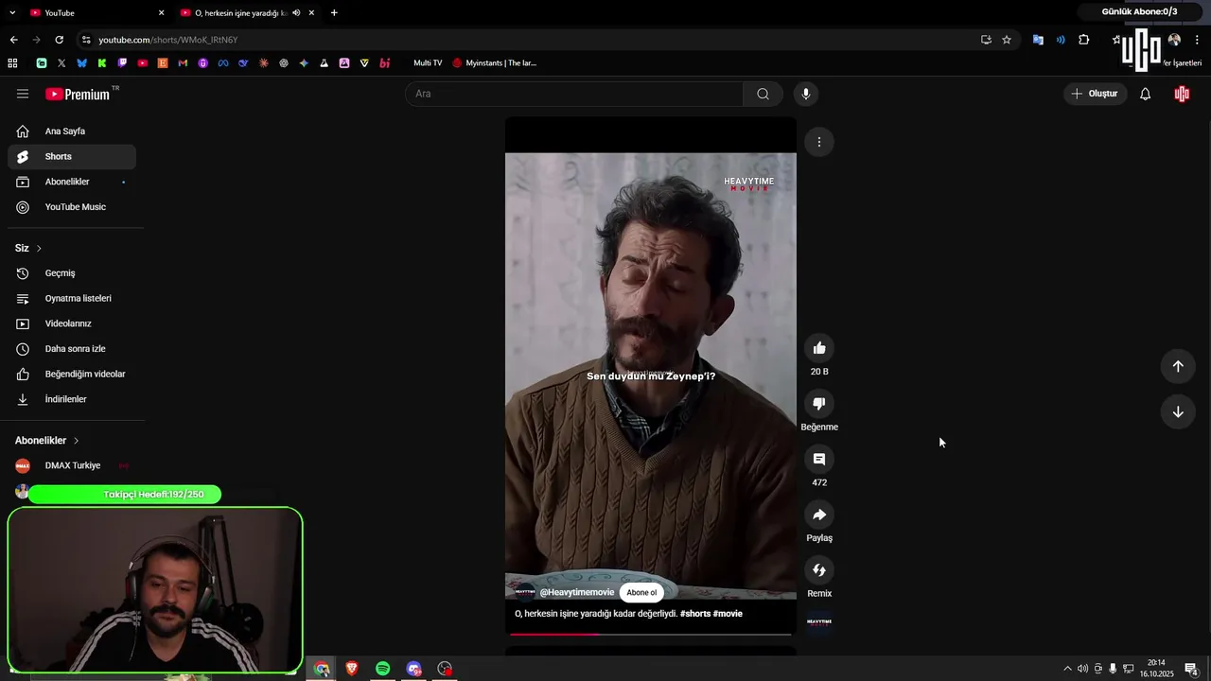Viewport: 1211px width, 681px height.
Task: Click the #shorts hashtag
Action: pos(695,614)
